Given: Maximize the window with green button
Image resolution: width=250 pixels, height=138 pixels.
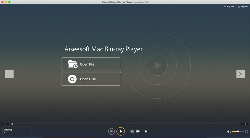Looking at the screenshot, I should tap(10, 2).
